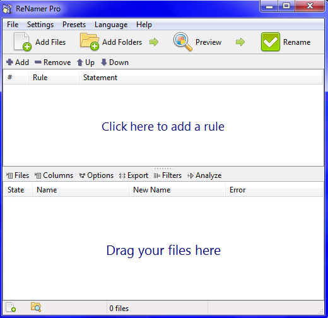
Task: Click the status bar folder search icon
Action: coord(36,307)
